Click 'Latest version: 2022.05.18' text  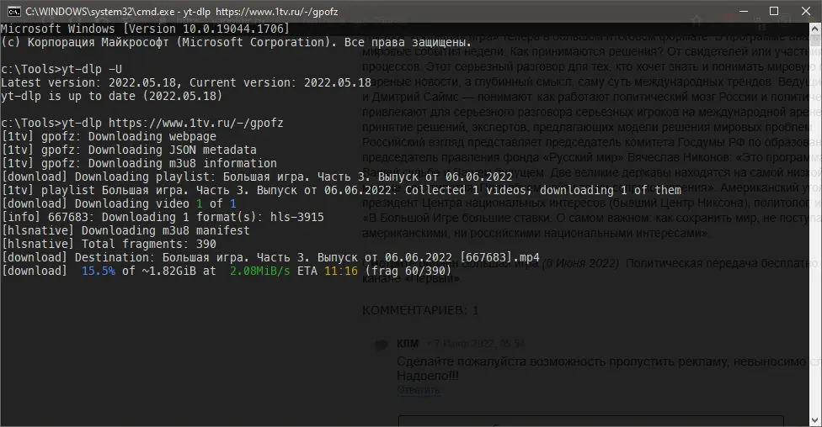(89, 82)
